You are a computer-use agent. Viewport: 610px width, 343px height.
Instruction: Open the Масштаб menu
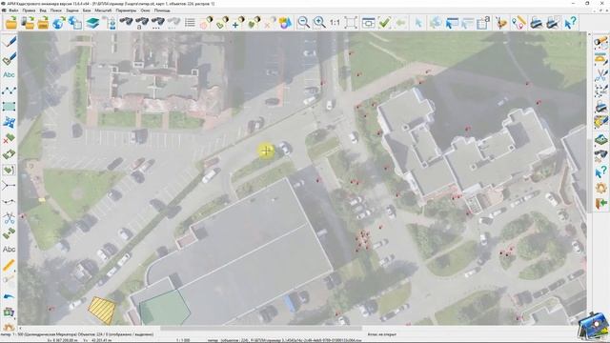tap(103, 10)
